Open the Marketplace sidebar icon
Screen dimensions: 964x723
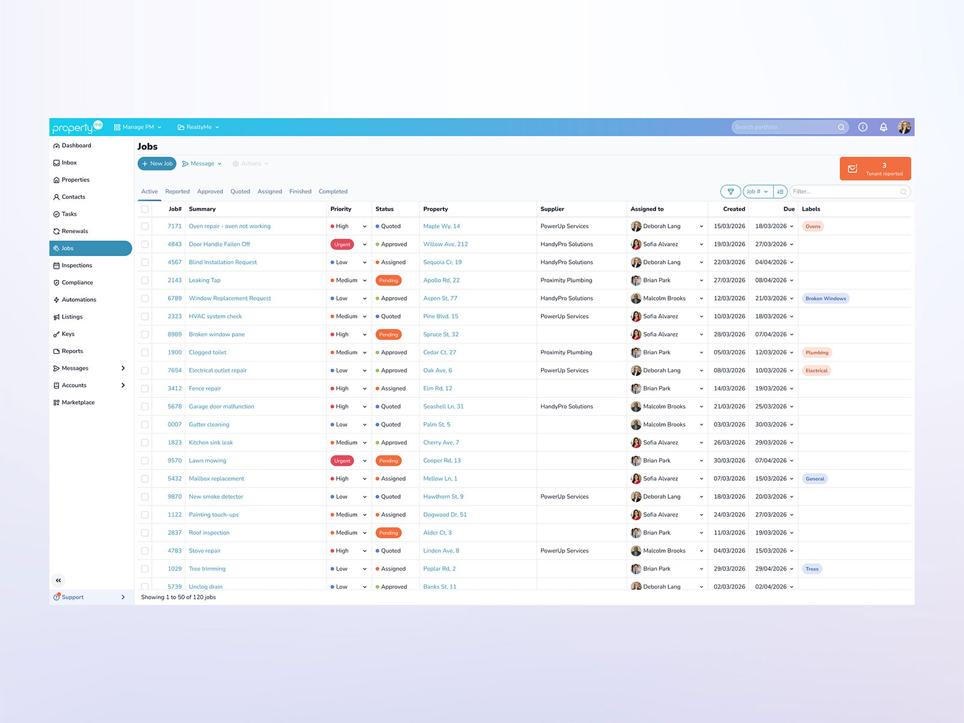point(55,402)
